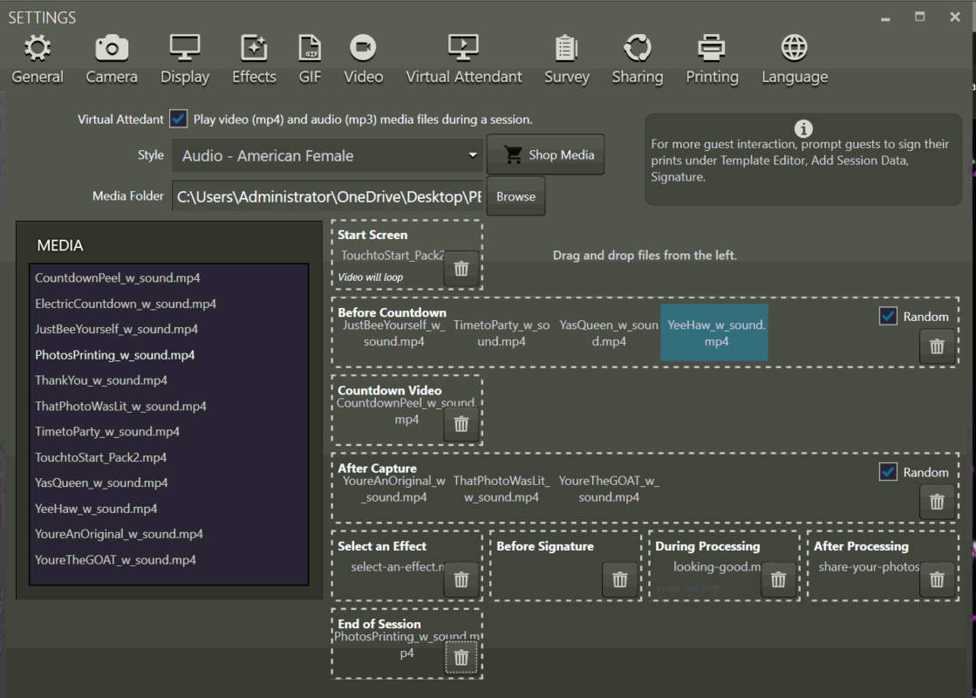The image size is (976, 698).
Task: Select highlighted YeeHaw_w_sound.mp4 in Before Countdown
Action: tap(714, 333)
